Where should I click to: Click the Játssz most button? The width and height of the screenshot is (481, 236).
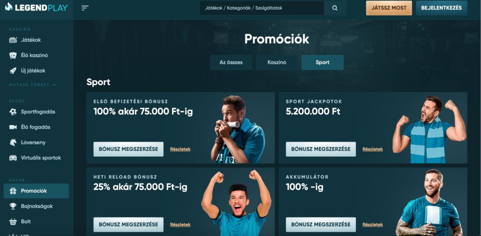tap(388, 8)
